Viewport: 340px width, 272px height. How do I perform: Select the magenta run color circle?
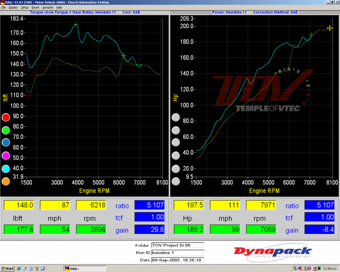pos(6,155)
